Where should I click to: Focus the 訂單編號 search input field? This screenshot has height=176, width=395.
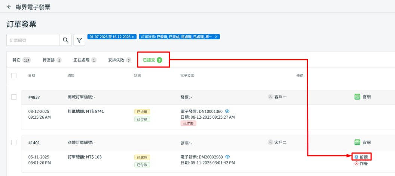[33, 40]
